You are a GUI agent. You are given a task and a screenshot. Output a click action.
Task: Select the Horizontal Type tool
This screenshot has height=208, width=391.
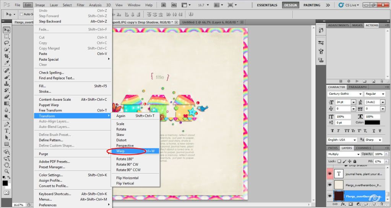tap(6, 131)
